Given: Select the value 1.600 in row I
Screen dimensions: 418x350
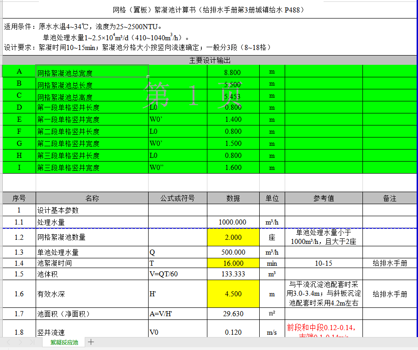Looking at the screenshot, I should pyautogui.click(x=233, y=168).
